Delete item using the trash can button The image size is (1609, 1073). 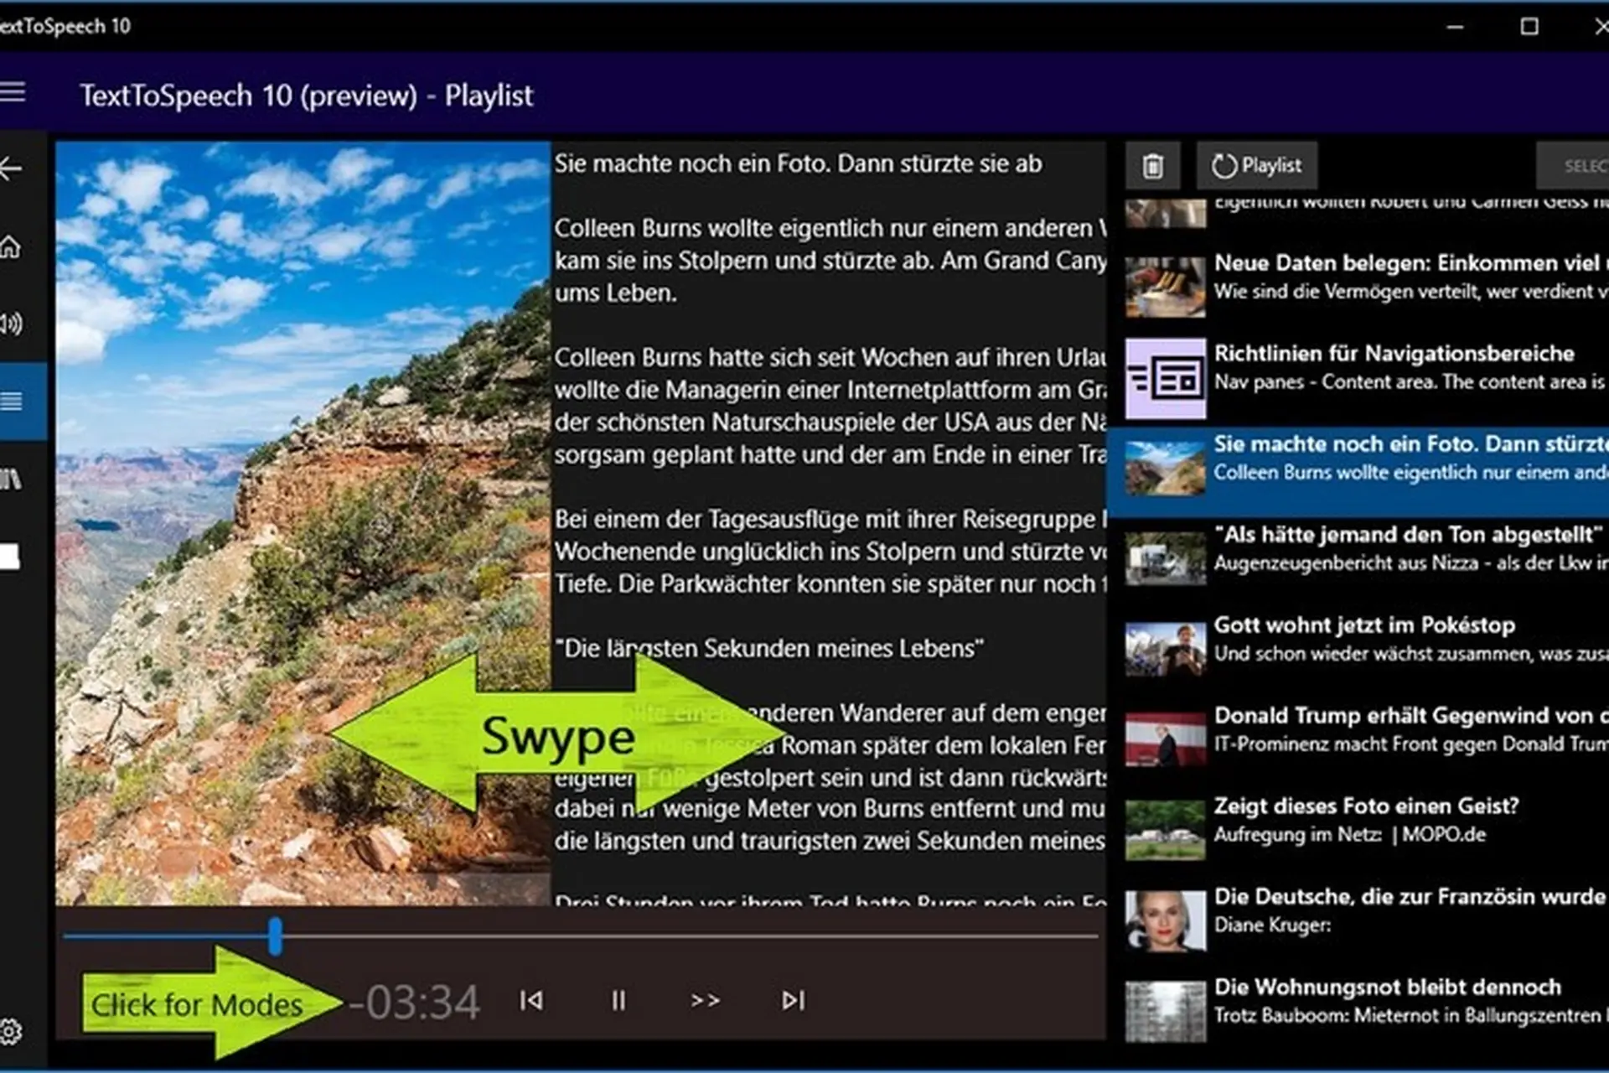(1153, 166)
